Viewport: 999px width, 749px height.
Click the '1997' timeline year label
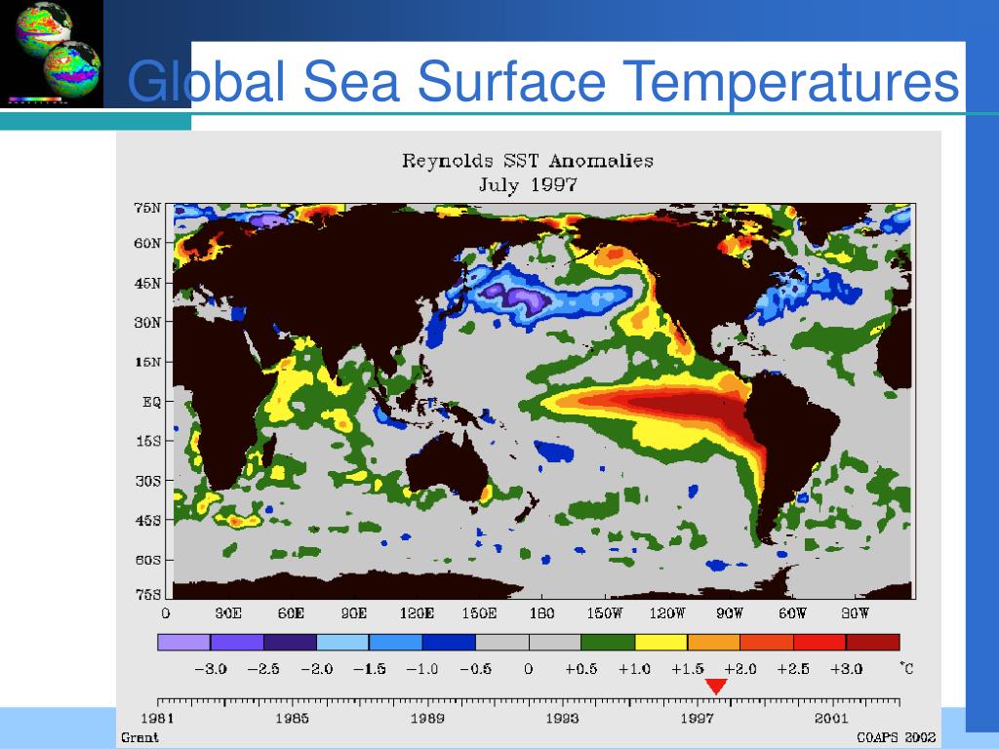pyautogui.click(x=697, y=719)
